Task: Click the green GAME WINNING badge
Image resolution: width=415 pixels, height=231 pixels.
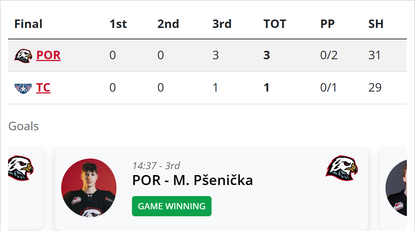Action: (172, 206)
